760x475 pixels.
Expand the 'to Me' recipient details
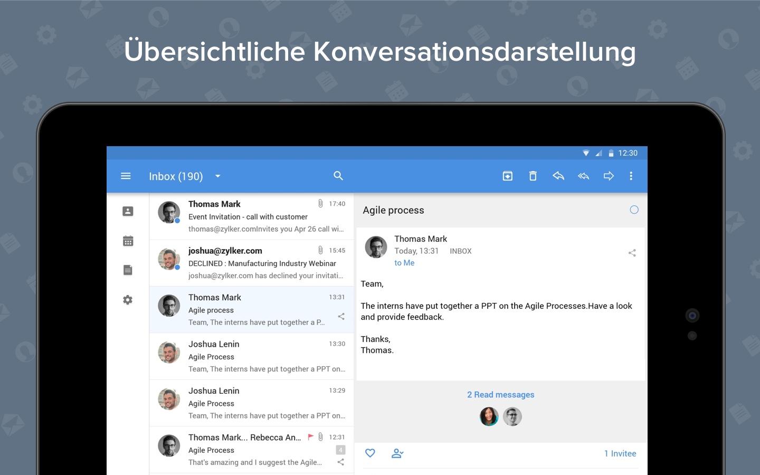(x=404, y=263)
